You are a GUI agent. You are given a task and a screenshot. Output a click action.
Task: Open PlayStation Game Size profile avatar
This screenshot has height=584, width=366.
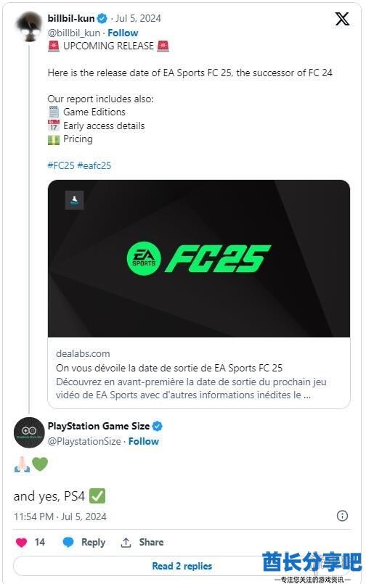click(x=29, y=432)
